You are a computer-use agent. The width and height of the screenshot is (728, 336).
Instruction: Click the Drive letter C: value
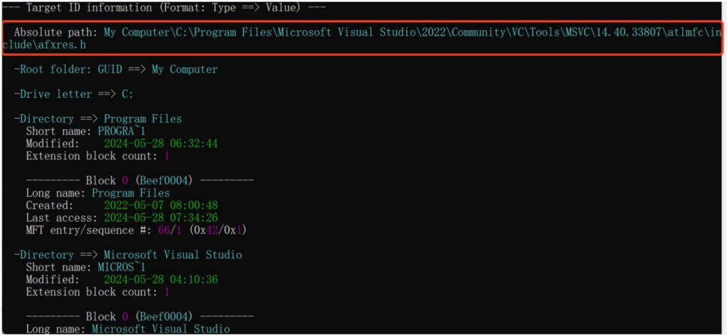pos(127,94)
